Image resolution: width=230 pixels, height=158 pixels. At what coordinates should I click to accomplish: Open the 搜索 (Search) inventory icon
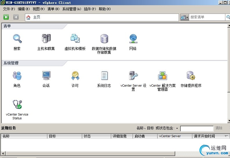click(x=17, y=42)
